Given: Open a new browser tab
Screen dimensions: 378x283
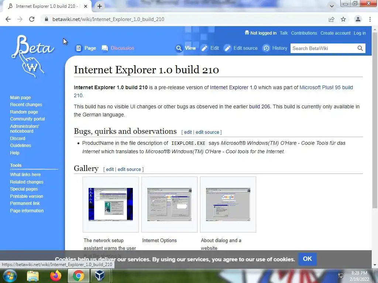Looking at the screenshot, I should [x=100, y=6].
